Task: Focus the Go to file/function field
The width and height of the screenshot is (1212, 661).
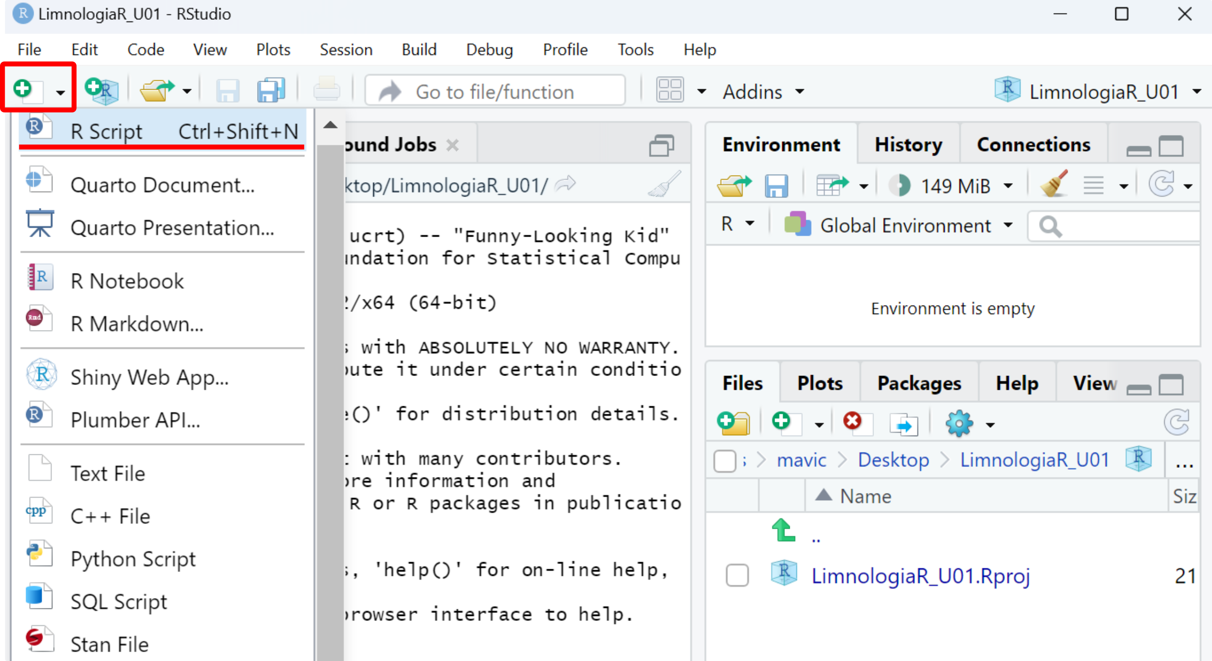Action: pos(495,91)
